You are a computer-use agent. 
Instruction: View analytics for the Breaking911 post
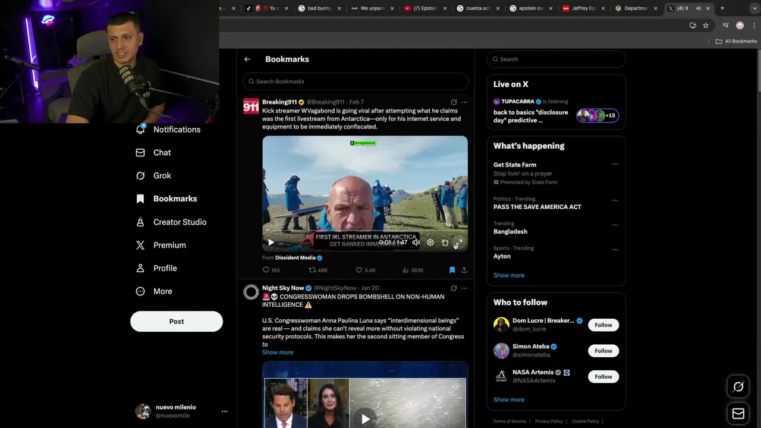(x=413, y=270)
